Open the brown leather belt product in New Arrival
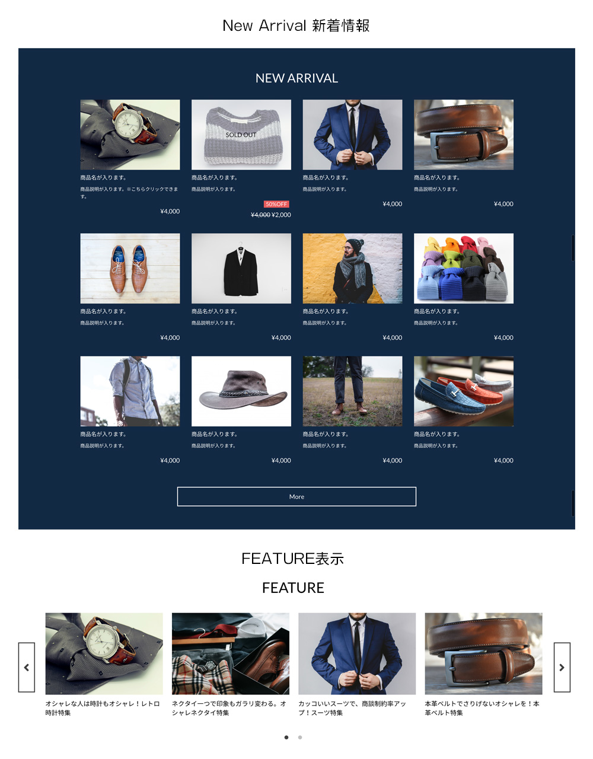 coord(464,135)
